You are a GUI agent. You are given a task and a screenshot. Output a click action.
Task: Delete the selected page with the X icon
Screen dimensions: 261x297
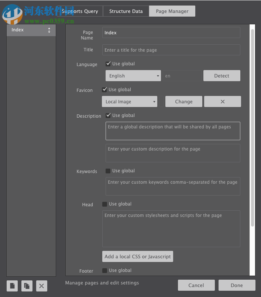click(41, 286)
